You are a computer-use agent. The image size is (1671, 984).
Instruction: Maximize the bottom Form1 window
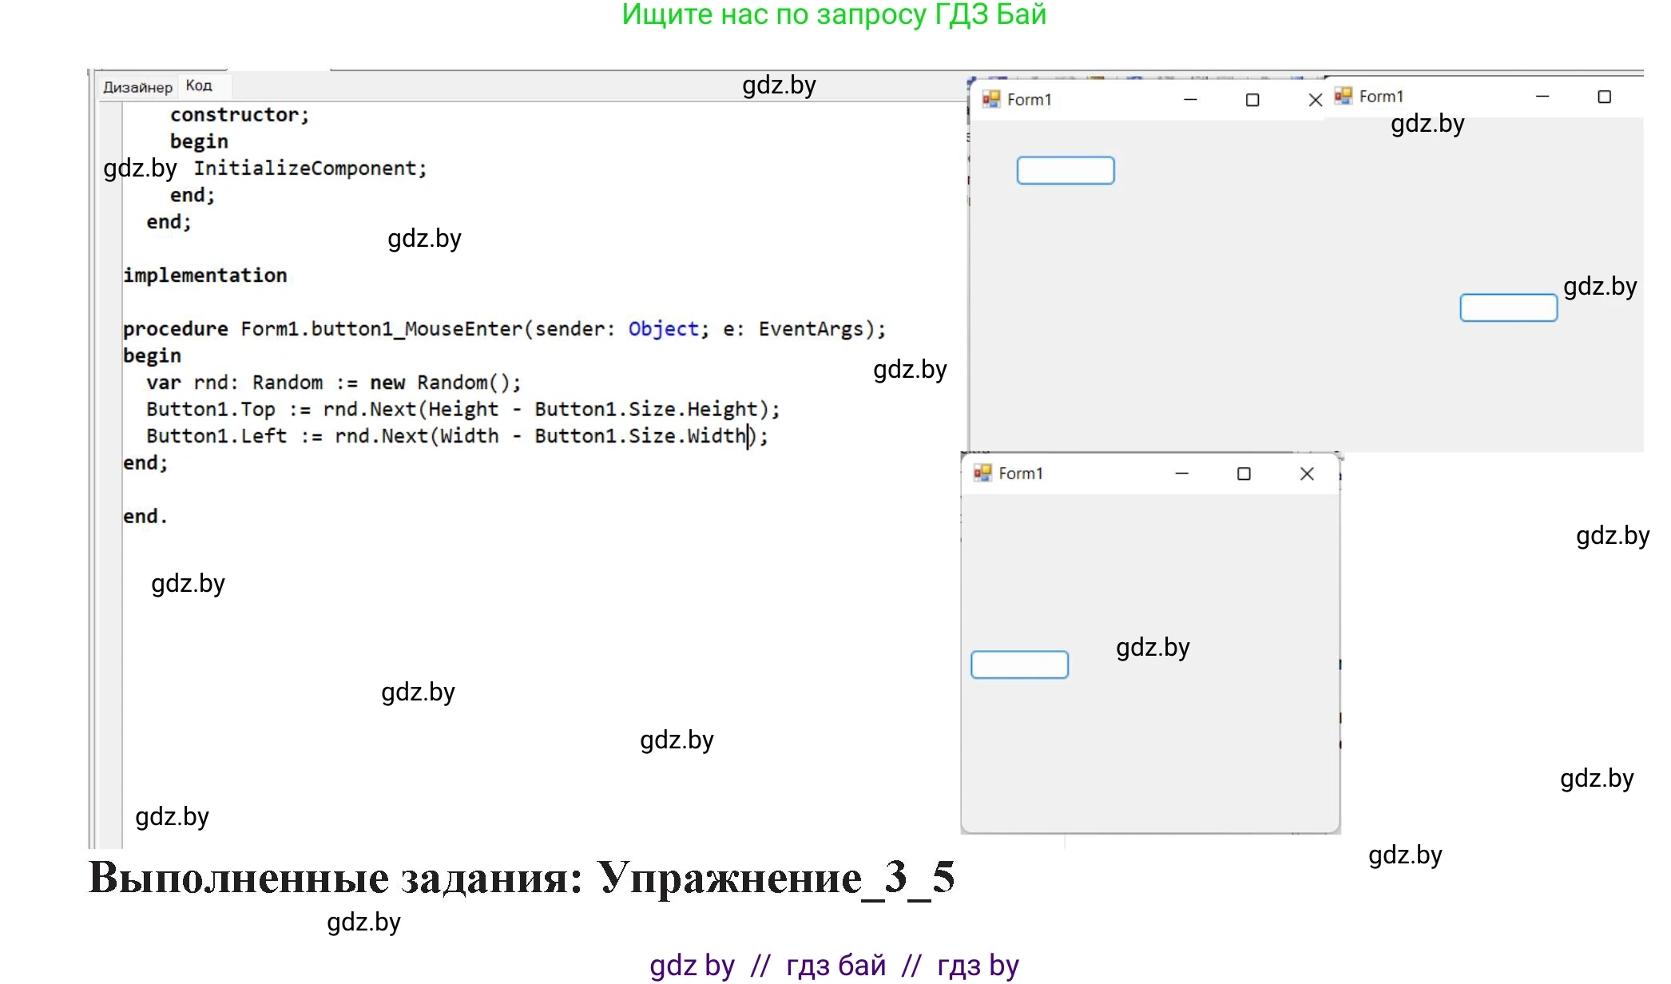click(1243, 473)
